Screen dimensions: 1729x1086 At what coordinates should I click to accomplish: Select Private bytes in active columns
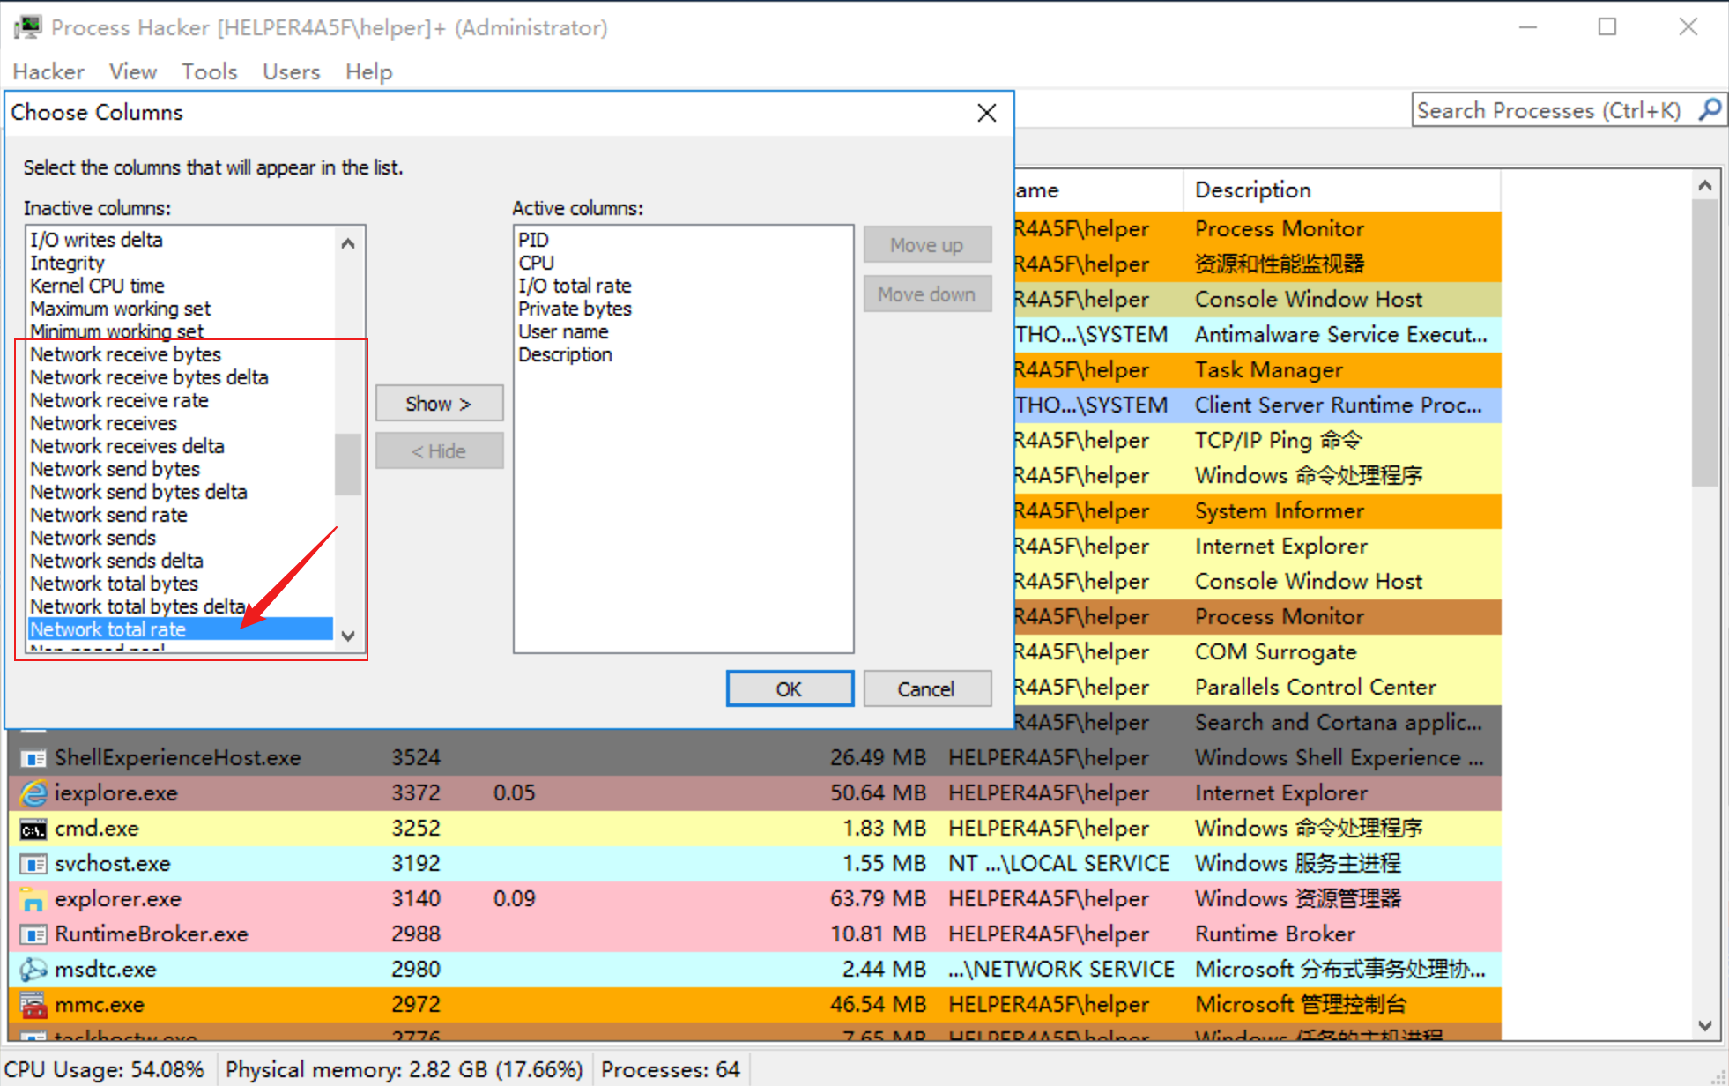[575, 309]
